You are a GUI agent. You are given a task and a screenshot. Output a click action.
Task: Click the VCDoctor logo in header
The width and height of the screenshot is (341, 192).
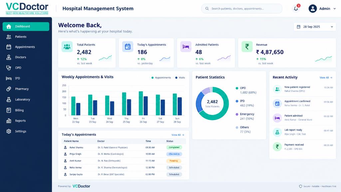point(27,8)
